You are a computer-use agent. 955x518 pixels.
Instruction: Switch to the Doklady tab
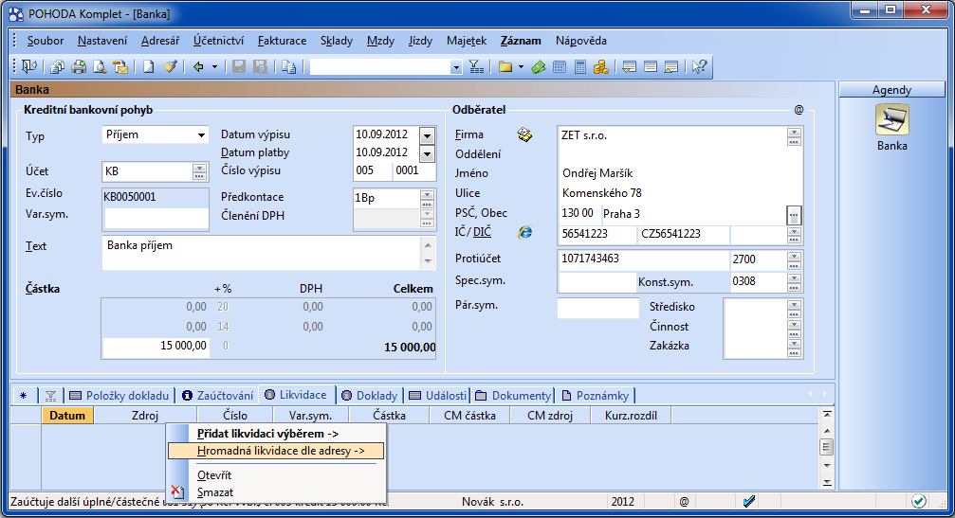pyautogui.click(x=370, y=396)
